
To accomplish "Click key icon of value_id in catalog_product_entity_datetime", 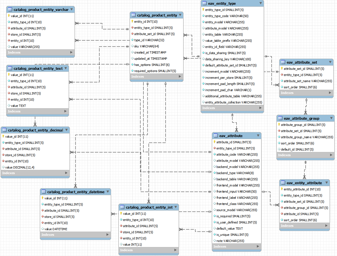I will coord(42,198).
